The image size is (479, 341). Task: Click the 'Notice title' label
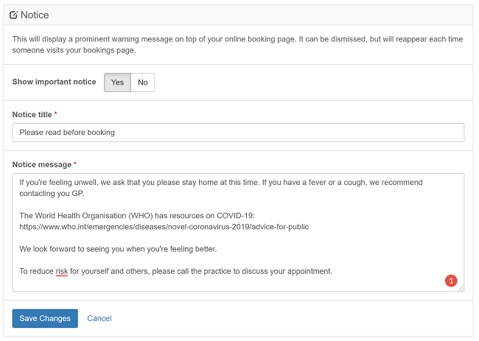pyautogui.click(x=32, y=114)
